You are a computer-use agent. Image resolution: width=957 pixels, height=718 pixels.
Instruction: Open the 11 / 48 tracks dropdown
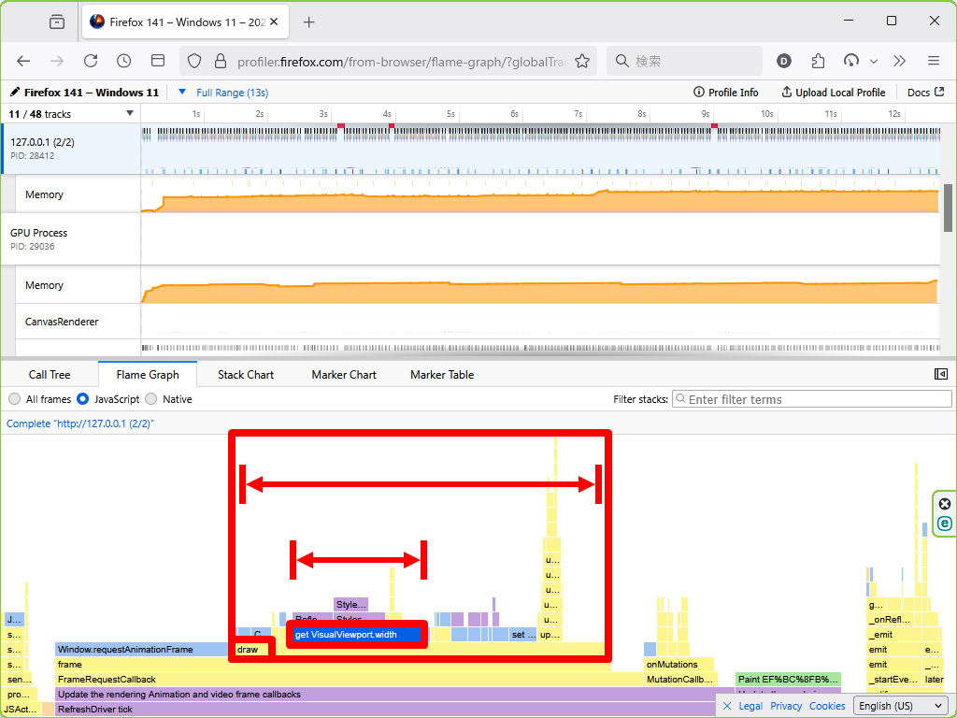(71, 114)
